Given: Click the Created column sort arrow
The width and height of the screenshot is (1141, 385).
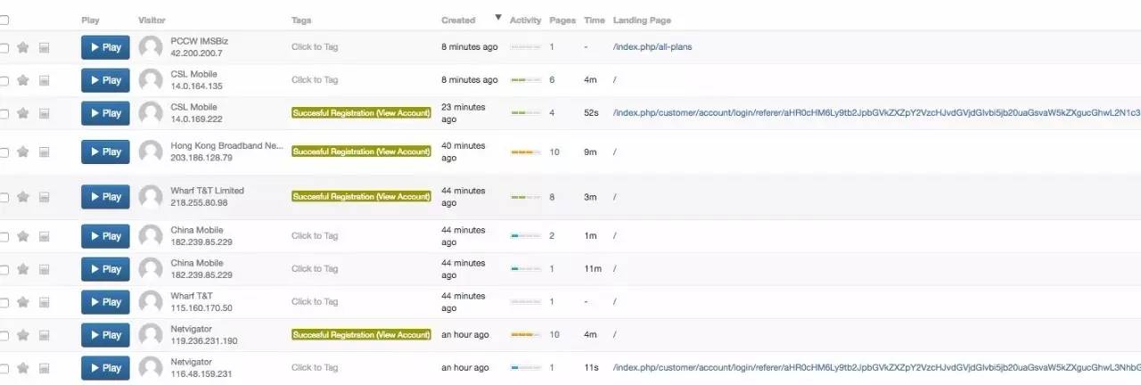Looking at the screenshot, I should tap(498, 18).
